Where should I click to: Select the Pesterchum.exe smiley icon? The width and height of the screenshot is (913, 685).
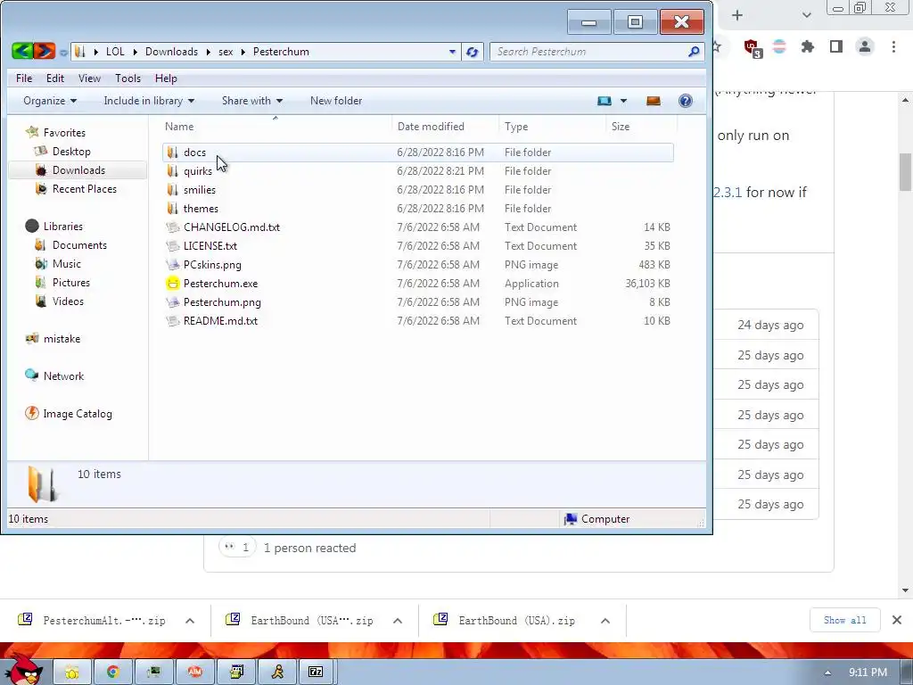[x=173, y=283]
